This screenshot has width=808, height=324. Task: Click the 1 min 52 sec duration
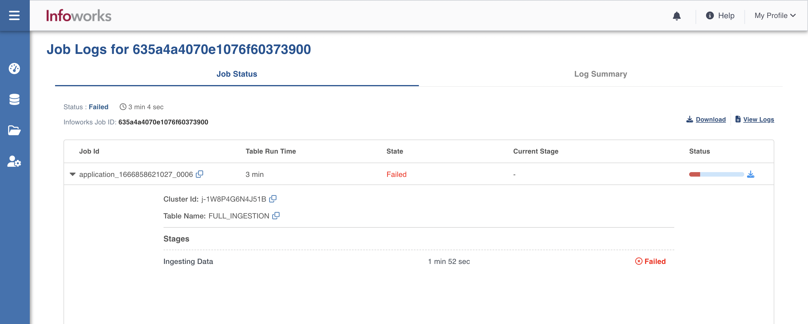449,261
